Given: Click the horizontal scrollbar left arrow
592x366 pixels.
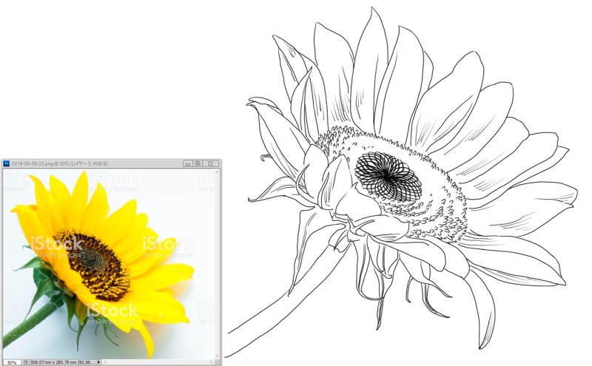Looking at the screenshot, I should pyautogui.click(x=105, y=362).
